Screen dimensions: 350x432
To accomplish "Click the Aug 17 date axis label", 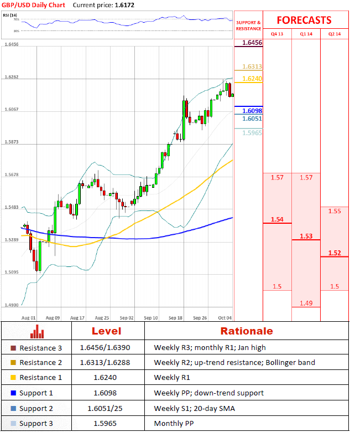I will [x=77, y=318].
